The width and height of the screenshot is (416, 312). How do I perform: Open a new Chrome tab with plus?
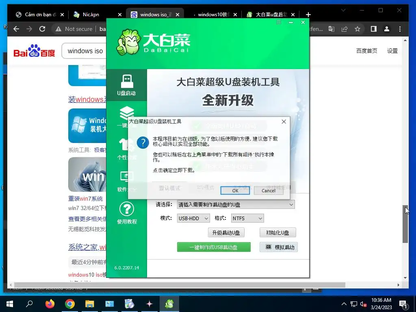[308, 15]
